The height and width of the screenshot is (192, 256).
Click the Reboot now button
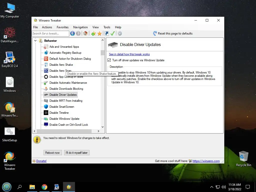(x=52, y=153)
